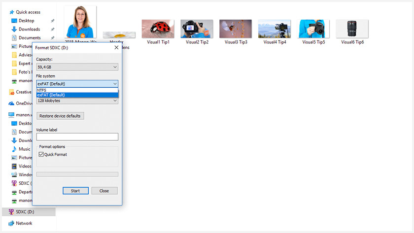Click the Visual1 Tip1 file name

(x=158, y=42)
